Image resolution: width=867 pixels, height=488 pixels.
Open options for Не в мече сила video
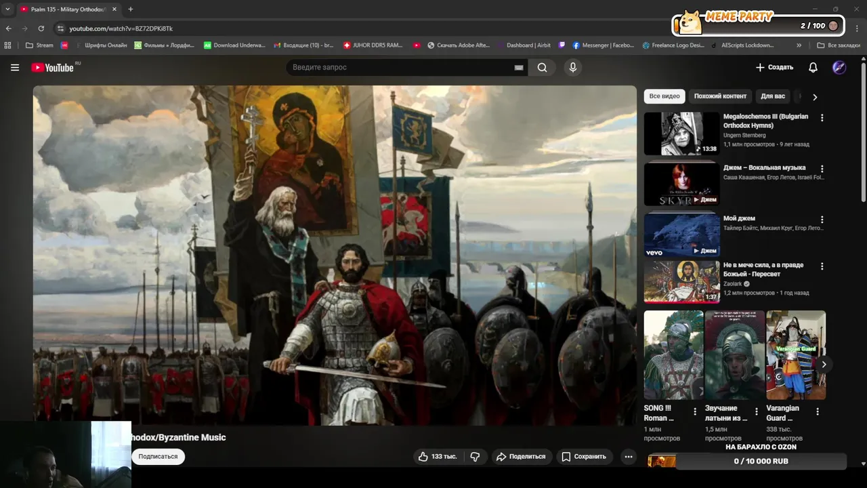pos(822,266)
